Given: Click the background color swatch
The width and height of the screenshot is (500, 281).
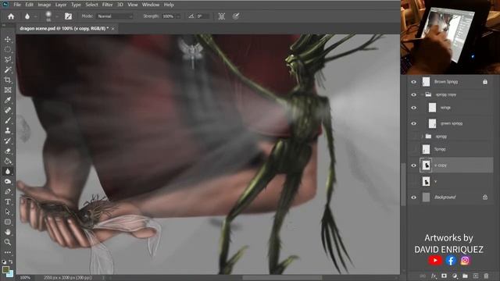Looking at the screenshot, I should pos(10,274).
